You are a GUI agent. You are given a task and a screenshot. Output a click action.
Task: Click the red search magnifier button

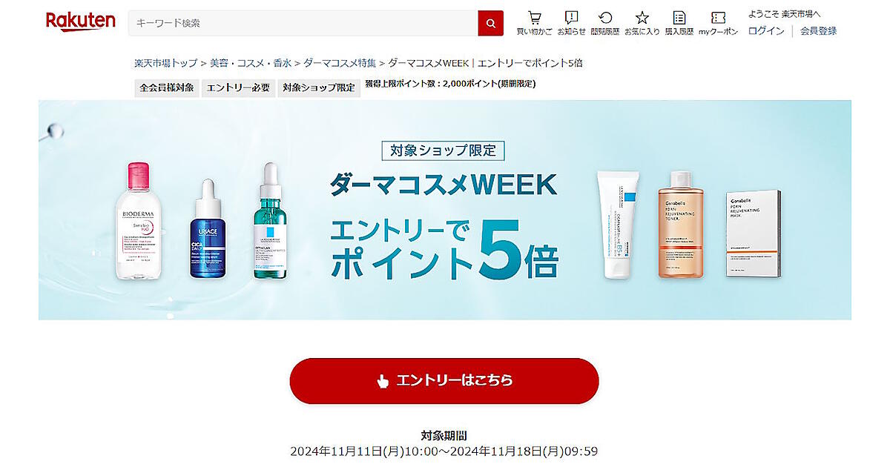[490, 23]
